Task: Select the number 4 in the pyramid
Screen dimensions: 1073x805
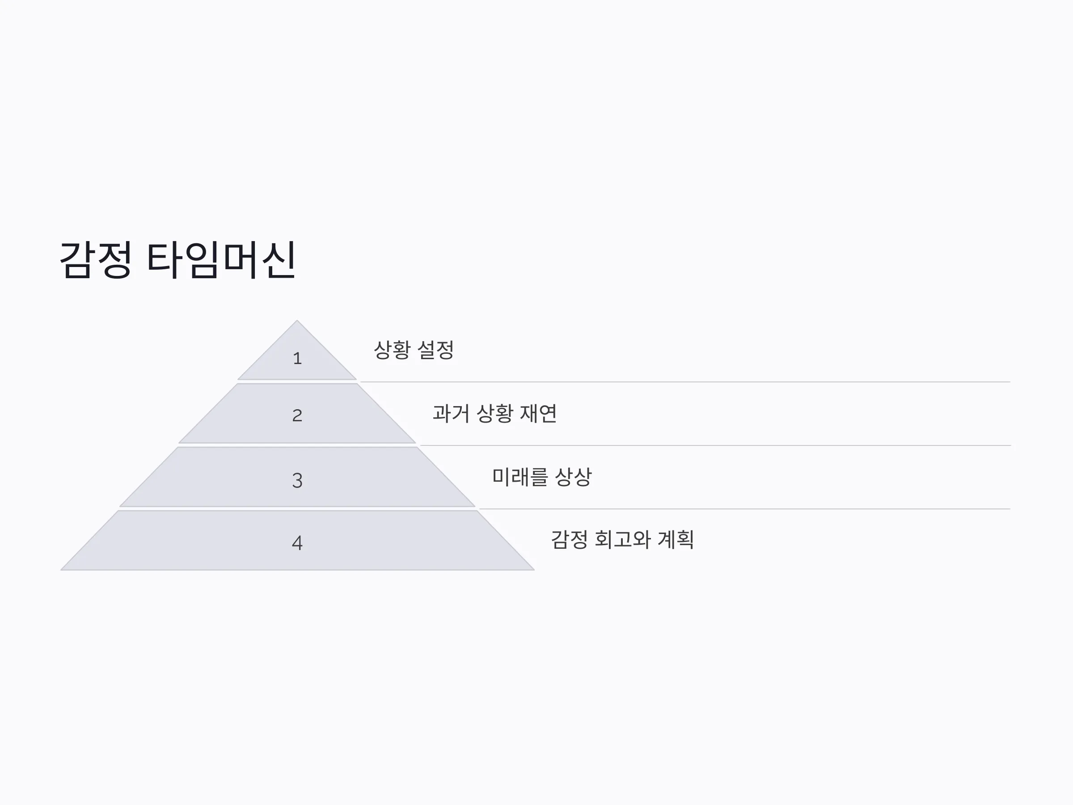Action: 297,542
